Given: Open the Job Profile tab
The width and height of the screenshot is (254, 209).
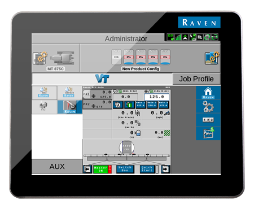Looking at the screenshot, I should point(196,79).
